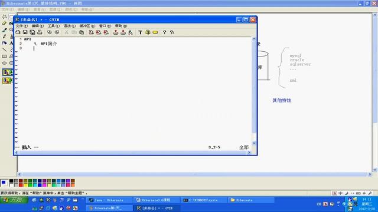
Task: Switch to Hibernate第1天 Paint taskbar button
Action: [x=110, y=208]
